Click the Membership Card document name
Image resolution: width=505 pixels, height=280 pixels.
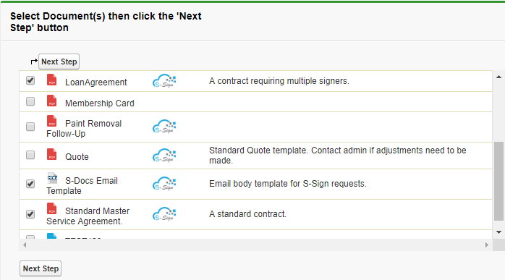tap(100, 103)
